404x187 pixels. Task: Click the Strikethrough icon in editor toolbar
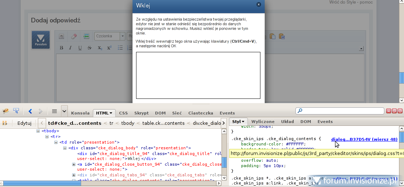coord(90,48)
